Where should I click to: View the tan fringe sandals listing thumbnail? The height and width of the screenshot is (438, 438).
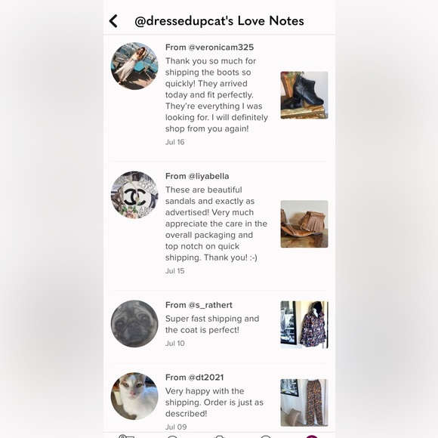(304, 224)
